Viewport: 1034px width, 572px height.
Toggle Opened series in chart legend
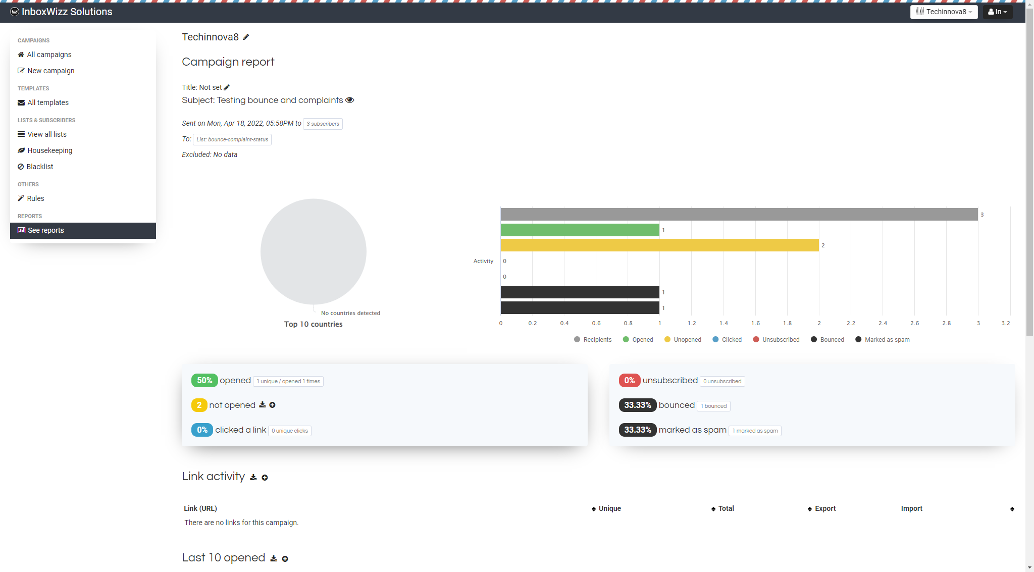point(638,340)
